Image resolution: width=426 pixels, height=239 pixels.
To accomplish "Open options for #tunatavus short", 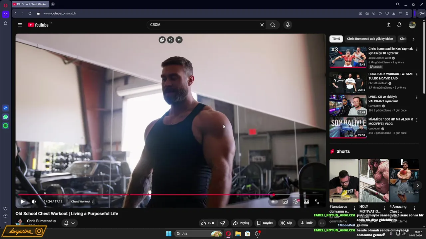I will tap(354, 208).
